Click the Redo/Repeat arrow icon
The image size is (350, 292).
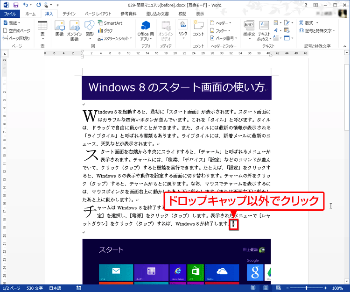click(x=39, y=5)
